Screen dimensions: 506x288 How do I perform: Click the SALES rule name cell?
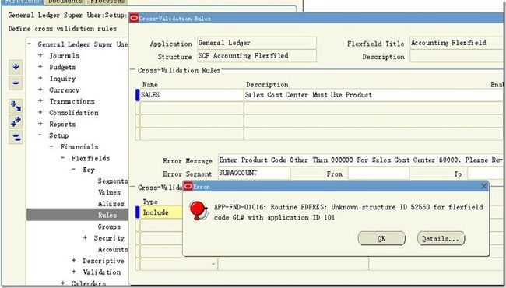192,95
